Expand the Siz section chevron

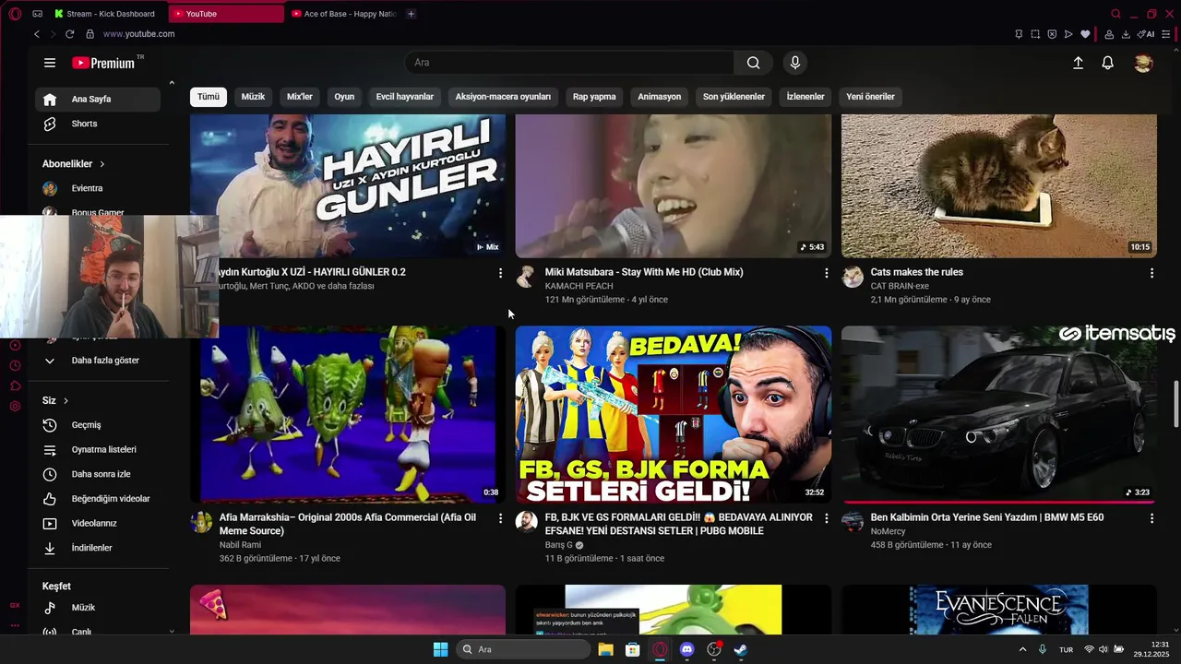point(66,401)
